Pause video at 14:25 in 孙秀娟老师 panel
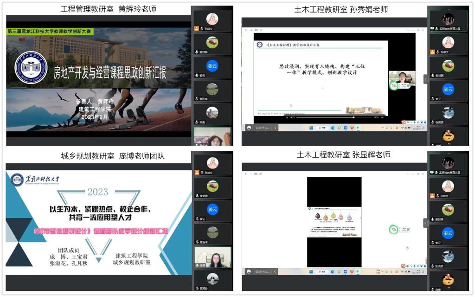 [x=287, y=117]
